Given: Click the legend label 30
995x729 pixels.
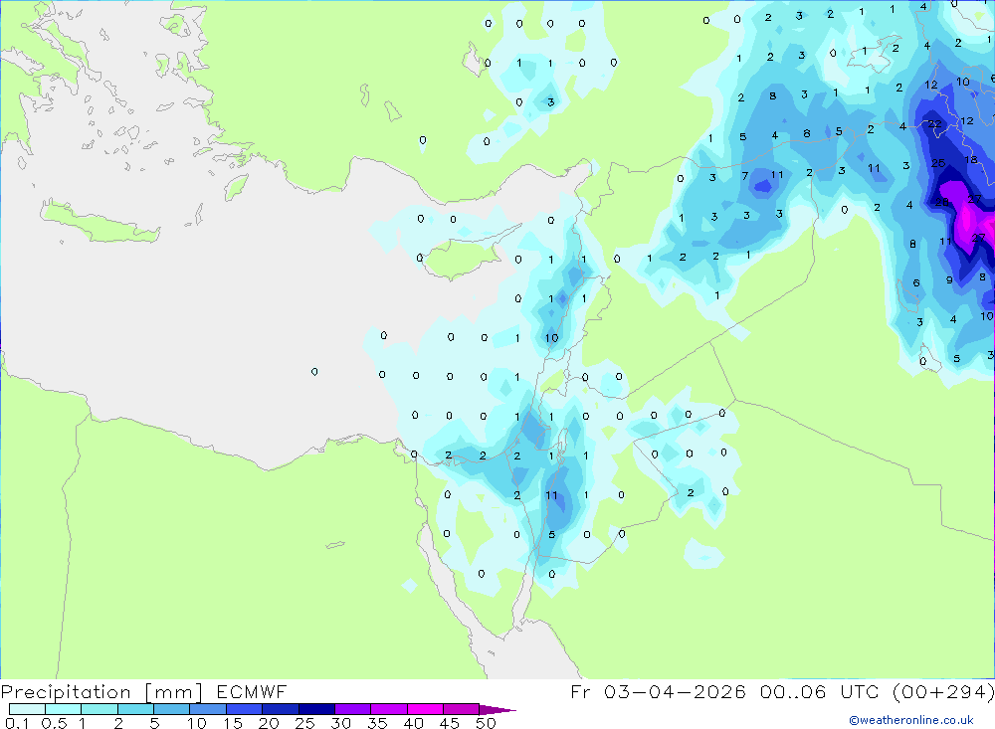Looking at the screenshot, I should pyautogui.click(x=340, y=723).
